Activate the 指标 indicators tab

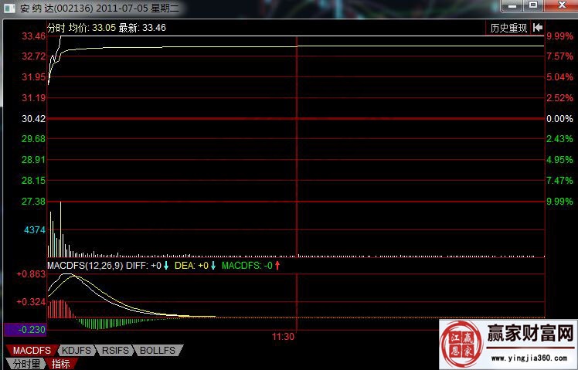tap(60, 364)
